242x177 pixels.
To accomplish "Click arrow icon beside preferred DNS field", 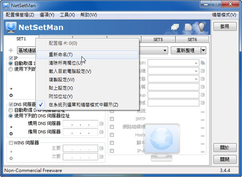I will (101, 123).
